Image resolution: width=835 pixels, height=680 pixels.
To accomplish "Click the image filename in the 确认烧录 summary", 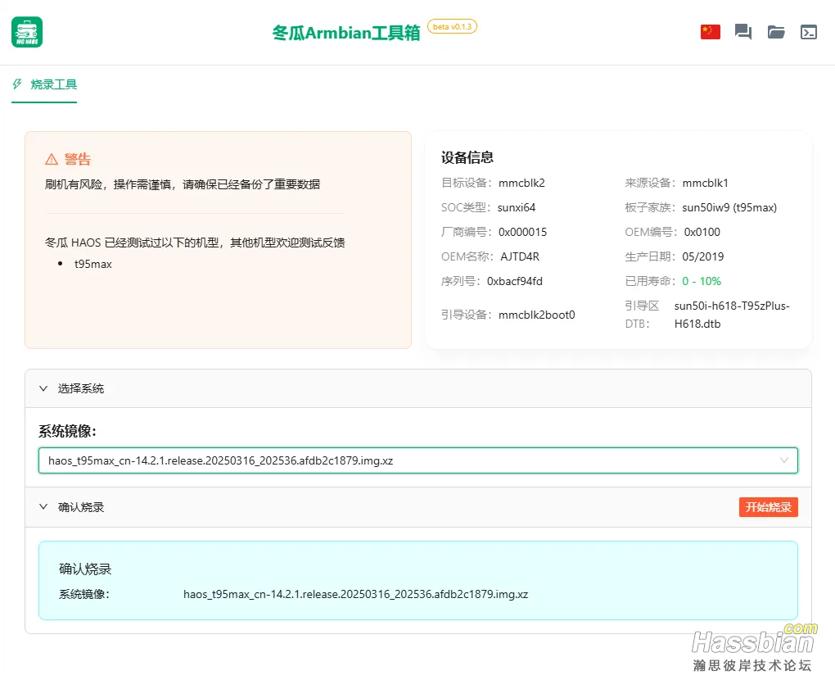I will pyautogui.click(x=356, y=594).
